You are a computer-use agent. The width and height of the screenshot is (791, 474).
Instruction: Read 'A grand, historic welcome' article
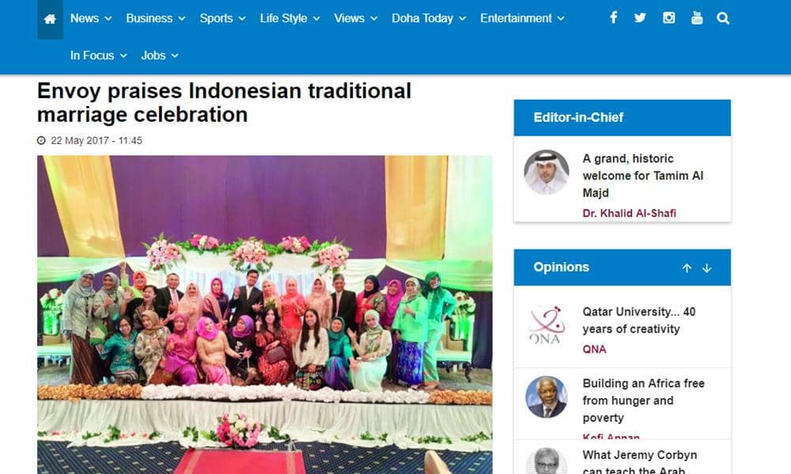pyautogui.click(x=642, y=176)
